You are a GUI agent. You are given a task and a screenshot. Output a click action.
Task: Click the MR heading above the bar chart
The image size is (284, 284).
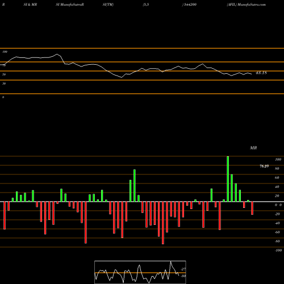tap(253, 148)
